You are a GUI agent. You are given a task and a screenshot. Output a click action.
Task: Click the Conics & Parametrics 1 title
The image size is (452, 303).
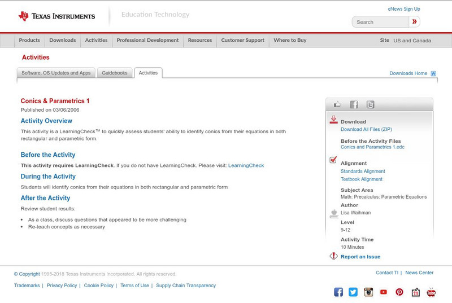coord(55,101)
